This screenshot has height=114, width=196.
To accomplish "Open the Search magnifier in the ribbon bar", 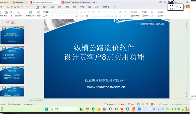I will click(x=115, y=7).
